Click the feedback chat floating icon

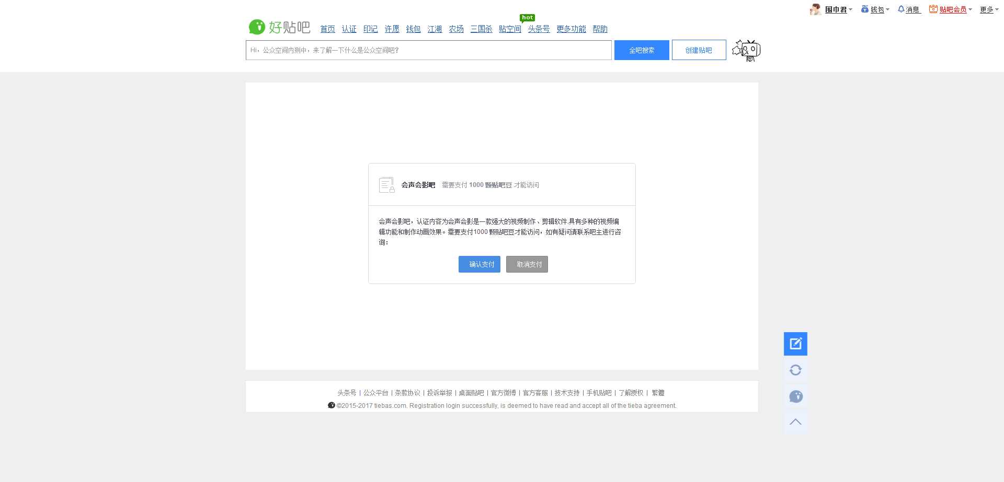pos(795,396)
